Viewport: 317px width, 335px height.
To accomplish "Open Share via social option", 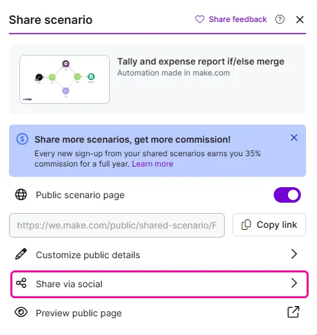I will 159,284.
